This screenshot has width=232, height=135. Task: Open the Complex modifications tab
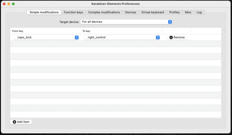(x=104, y=12)
